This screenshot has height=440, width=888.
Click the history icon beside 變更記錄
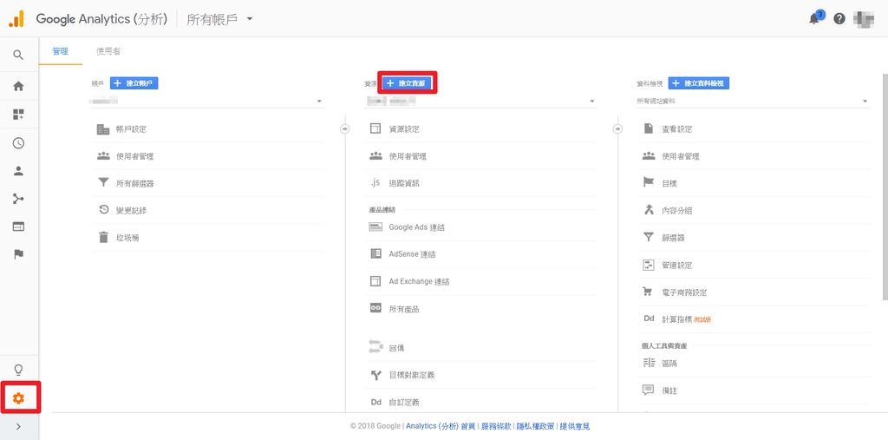point(103,210)
